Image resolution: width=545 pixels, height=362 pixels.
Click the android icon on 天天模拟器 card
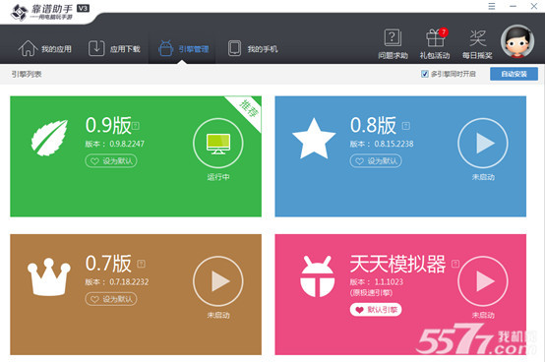pyautogui.click(x=318, y=276)
